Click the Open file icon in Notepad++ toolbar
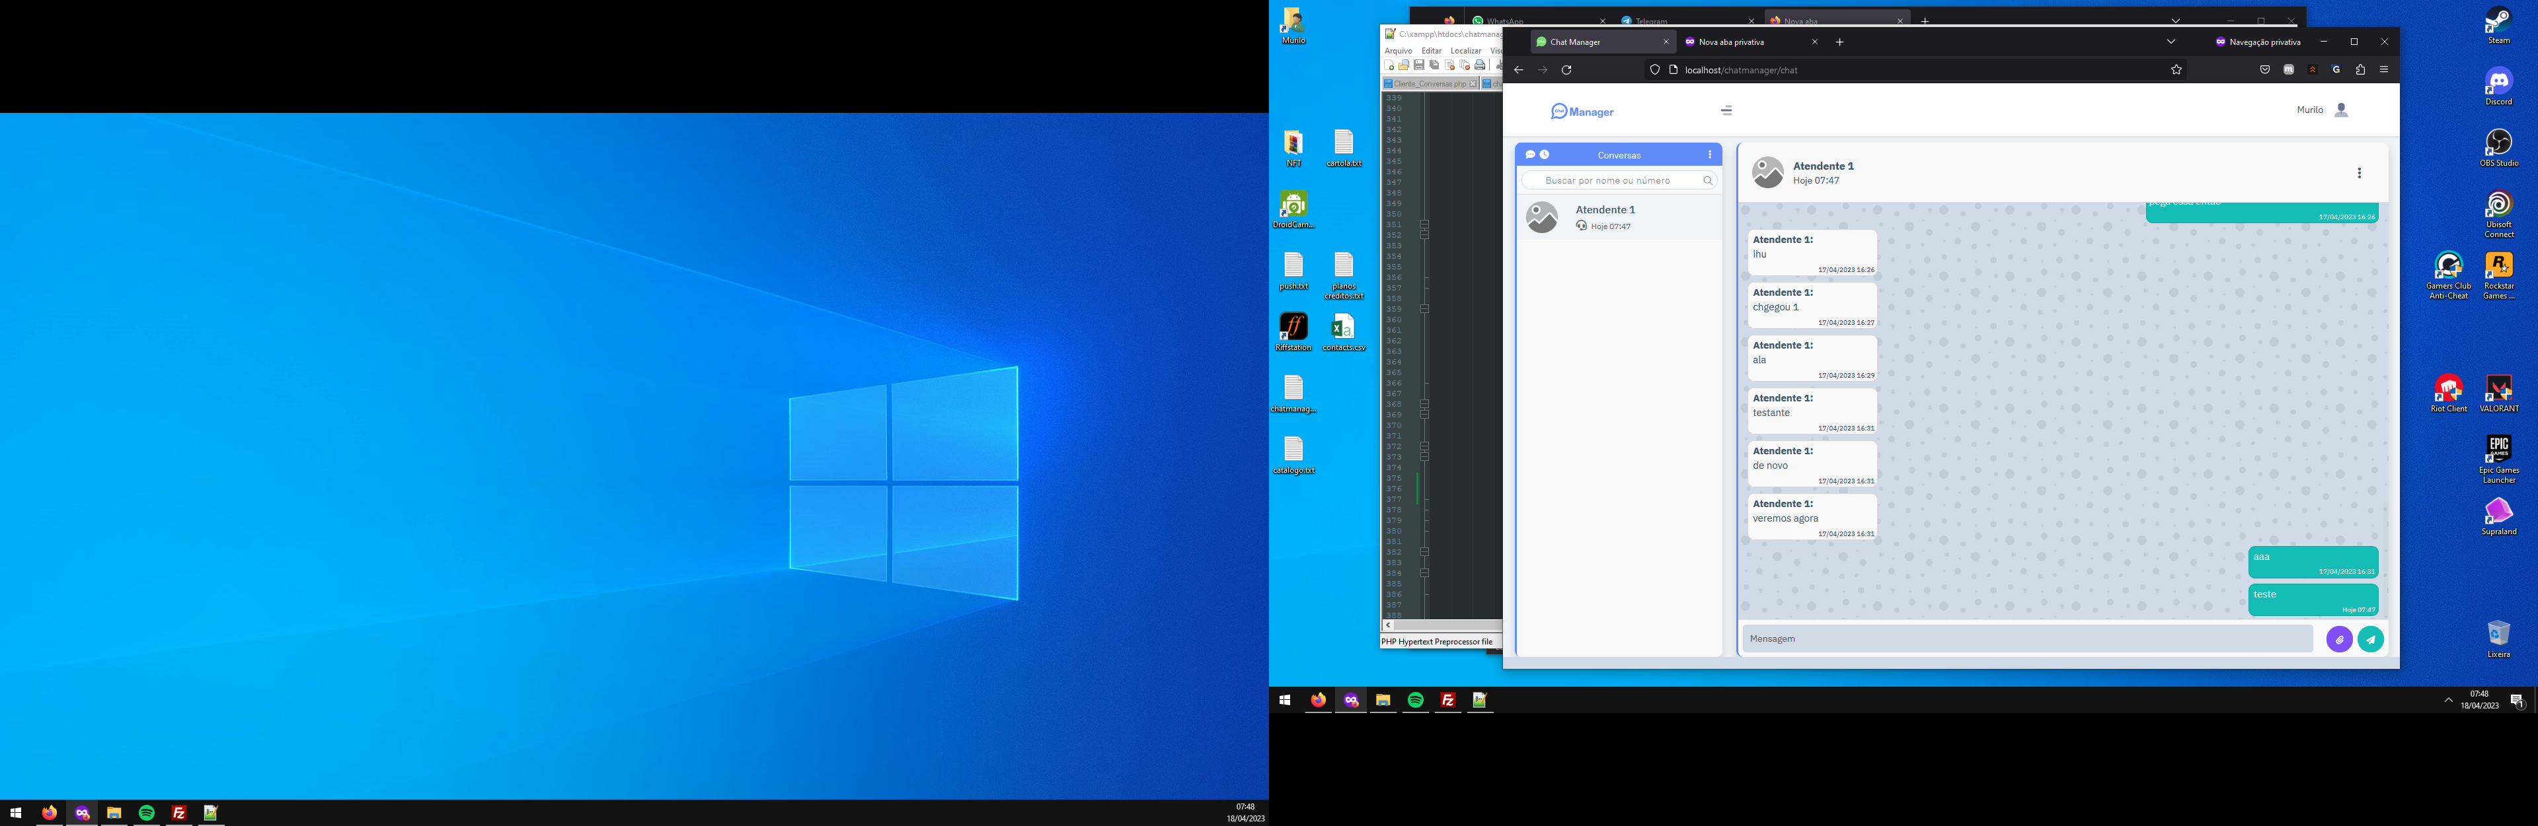 pyautogui.click(x=1404, y=66)
